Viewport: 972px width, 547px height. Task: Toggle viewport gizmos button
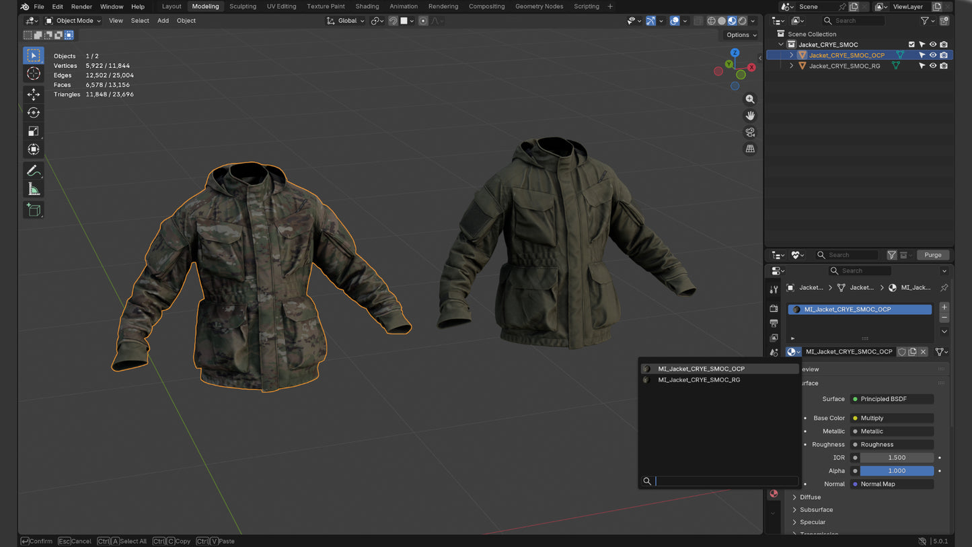[650, 21]
